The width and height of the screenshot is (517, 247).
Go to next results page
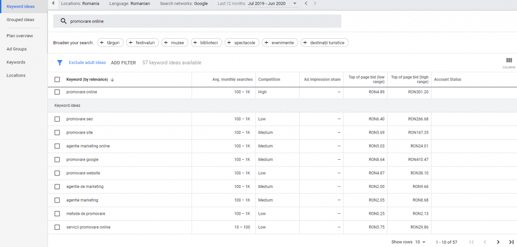pyautogui.click(x=498, y=242)
